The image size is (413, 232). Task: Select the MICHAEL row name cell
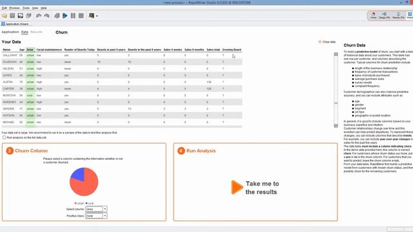8,122
